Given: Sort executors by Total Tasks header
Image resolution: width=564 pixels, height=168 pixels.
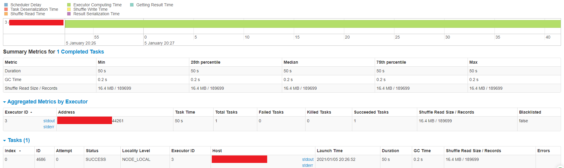Looking at the screenshot, I should pos(226,112).
